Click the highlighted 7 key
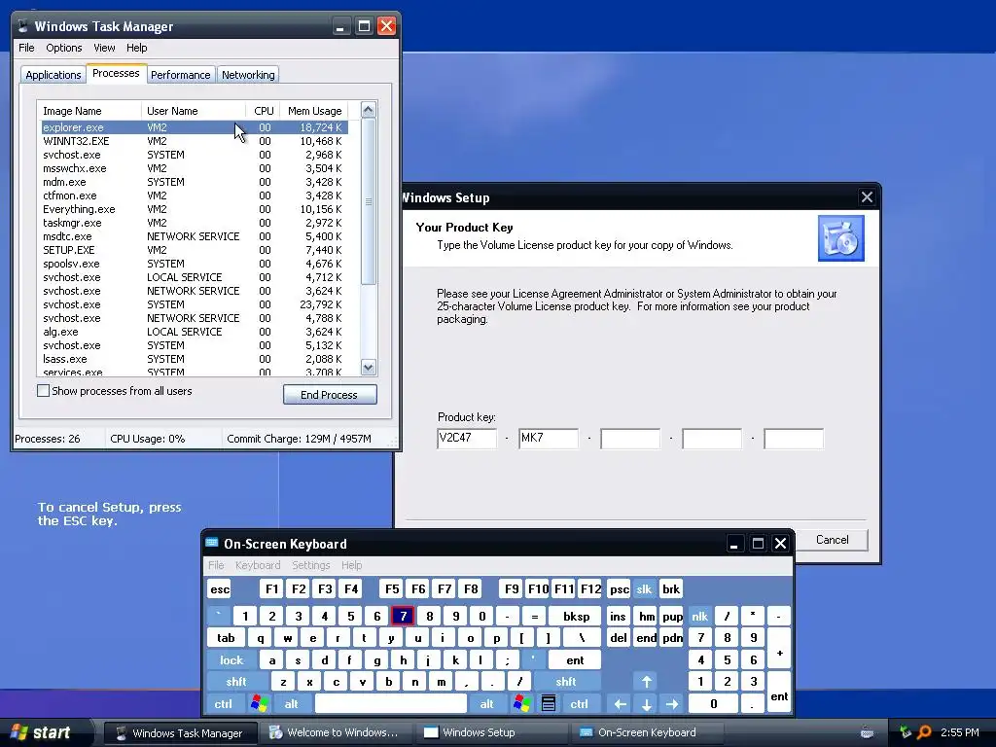 click(403, 616)
